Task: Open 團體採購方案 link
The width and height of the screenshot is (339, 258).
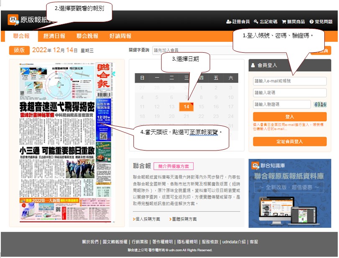Action: [183, 219]
